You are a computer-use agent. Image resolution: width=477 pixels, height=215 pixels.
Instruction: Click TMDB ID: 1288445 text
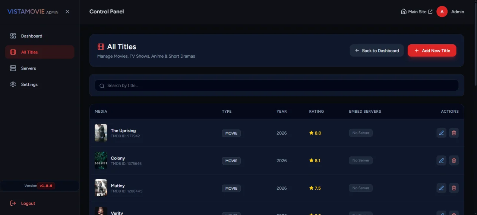[126, 191]
